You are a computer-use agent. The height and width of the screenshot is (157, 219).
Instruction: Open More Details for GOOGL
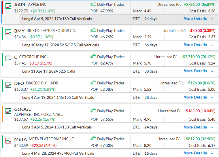(195, 127)
